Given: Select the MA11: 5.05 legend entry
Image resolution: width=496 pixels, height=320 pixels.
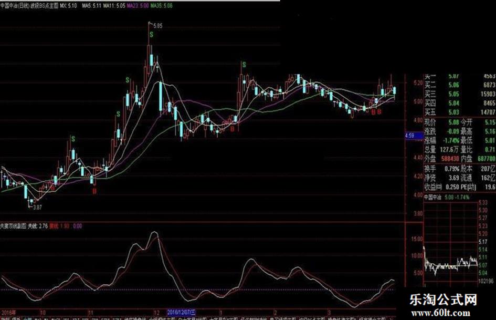Looking at the screenshot, I should coord(114,6).
